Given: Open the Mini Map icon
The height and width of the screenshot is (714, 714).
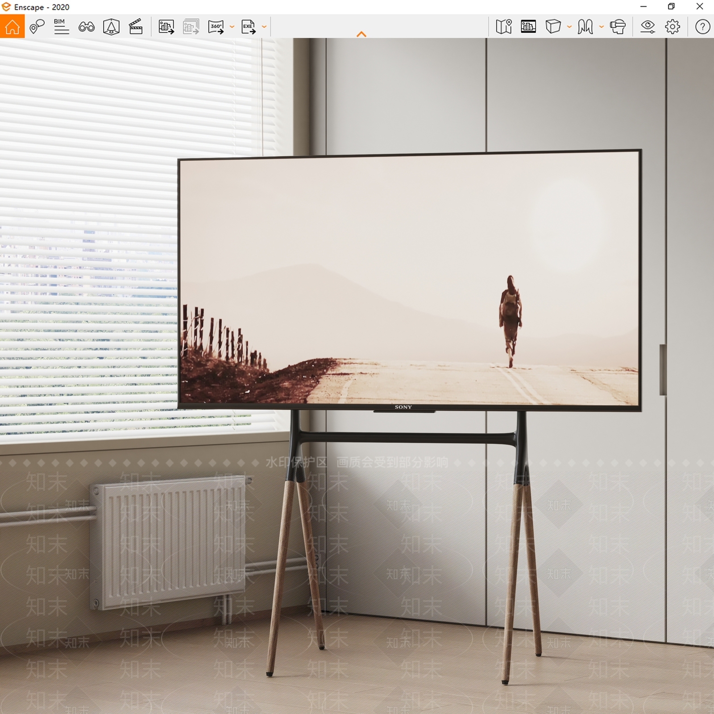Looking at the screenshot, I should point(504,27).
